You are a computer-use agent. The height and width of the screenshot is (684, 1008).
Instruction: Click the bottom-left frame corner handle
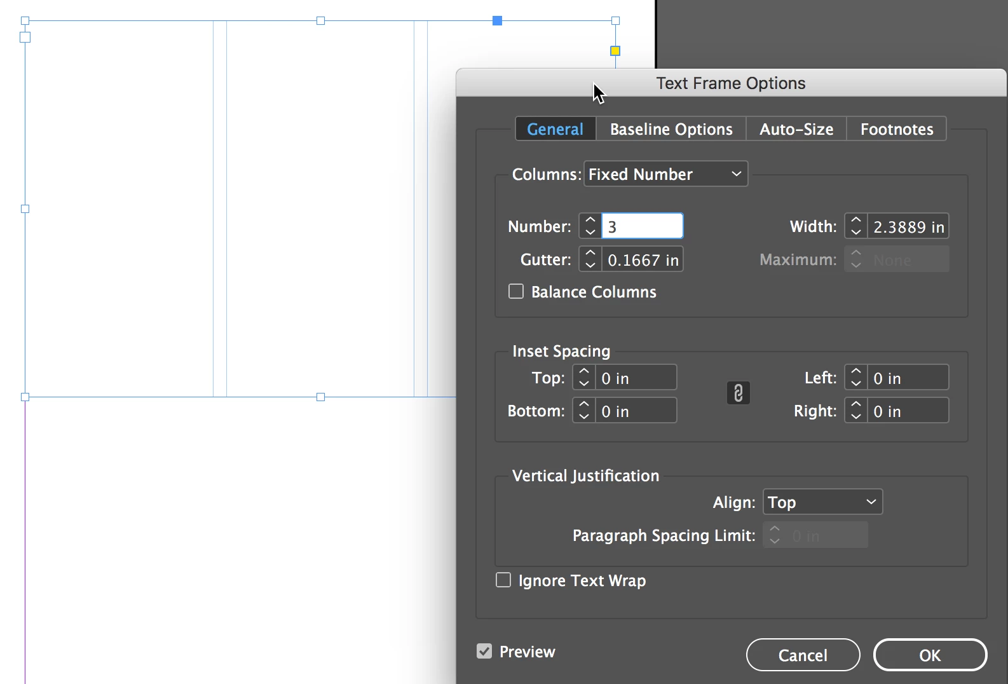(x=25, y=397)
